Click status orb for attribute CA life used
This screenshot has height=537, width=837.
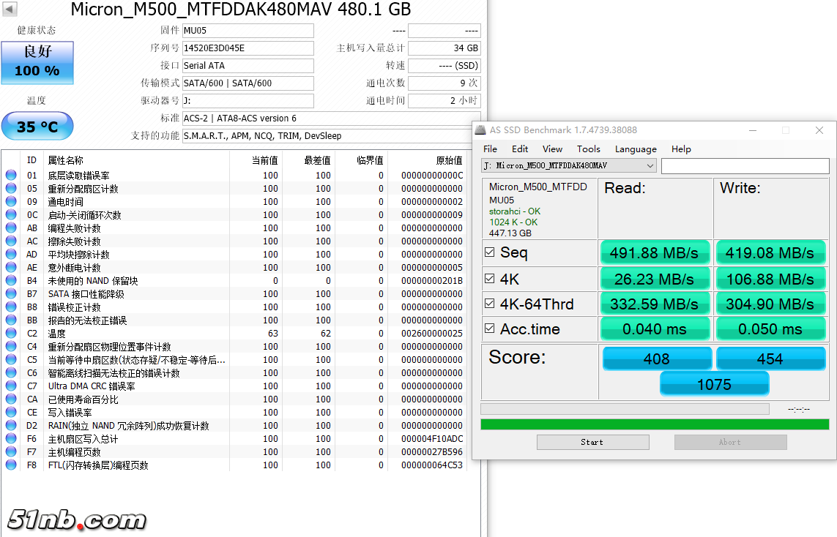pos(11,399)
